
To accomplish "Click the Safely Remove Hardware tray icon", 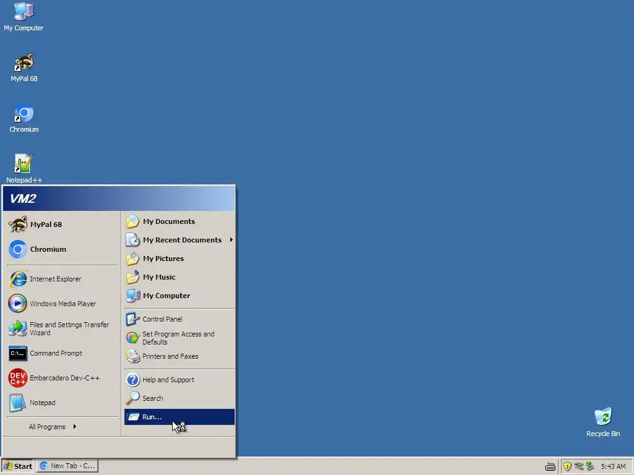I will (x=589, y=466).
